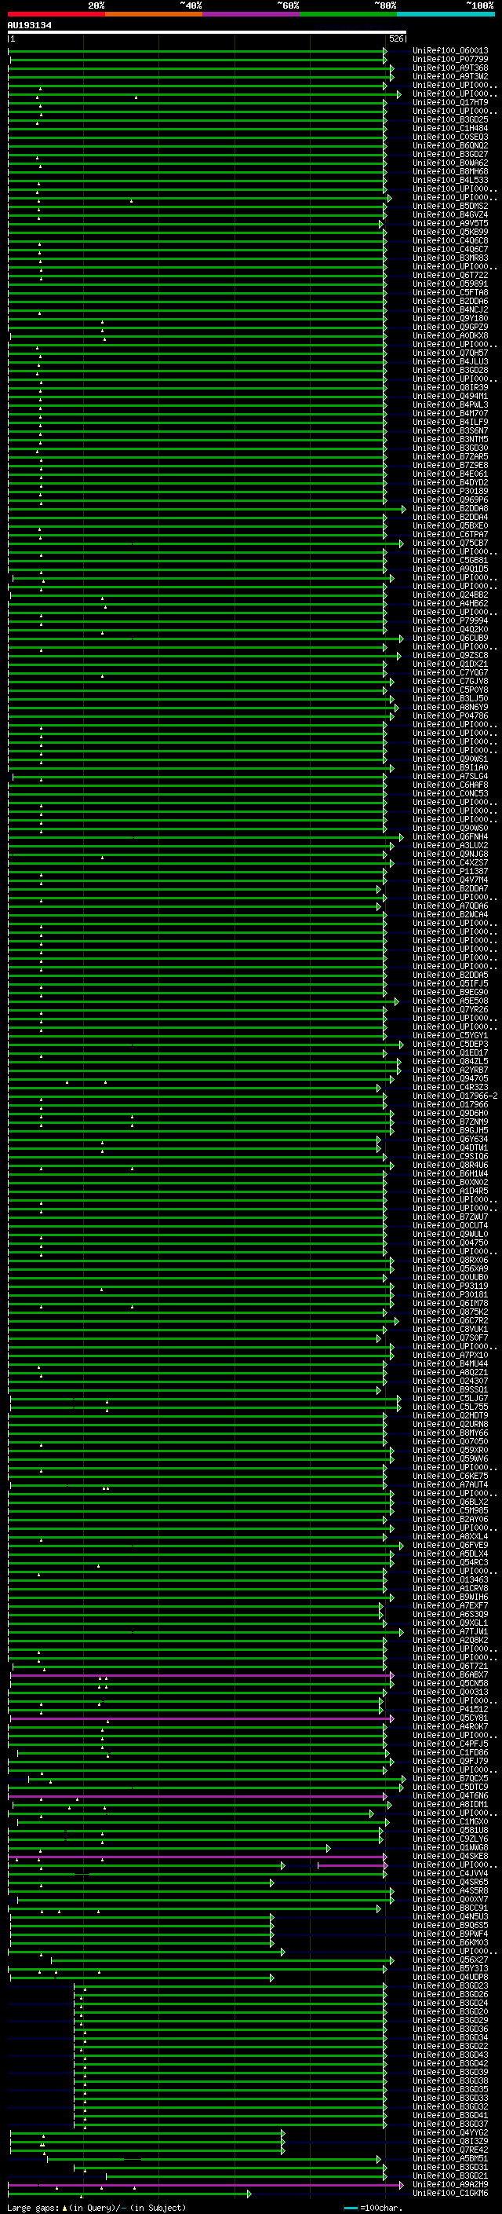
Task: Open hit UniRef100_C1H484
Action: click(x=450, y=128)
